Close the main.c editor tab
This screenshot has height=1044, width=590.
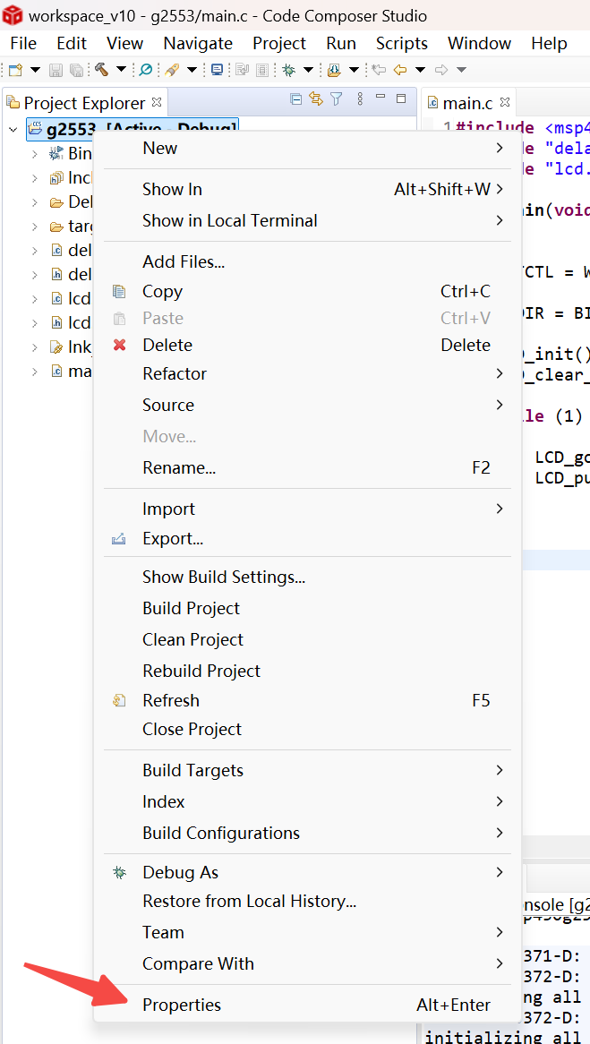point(504,102)
